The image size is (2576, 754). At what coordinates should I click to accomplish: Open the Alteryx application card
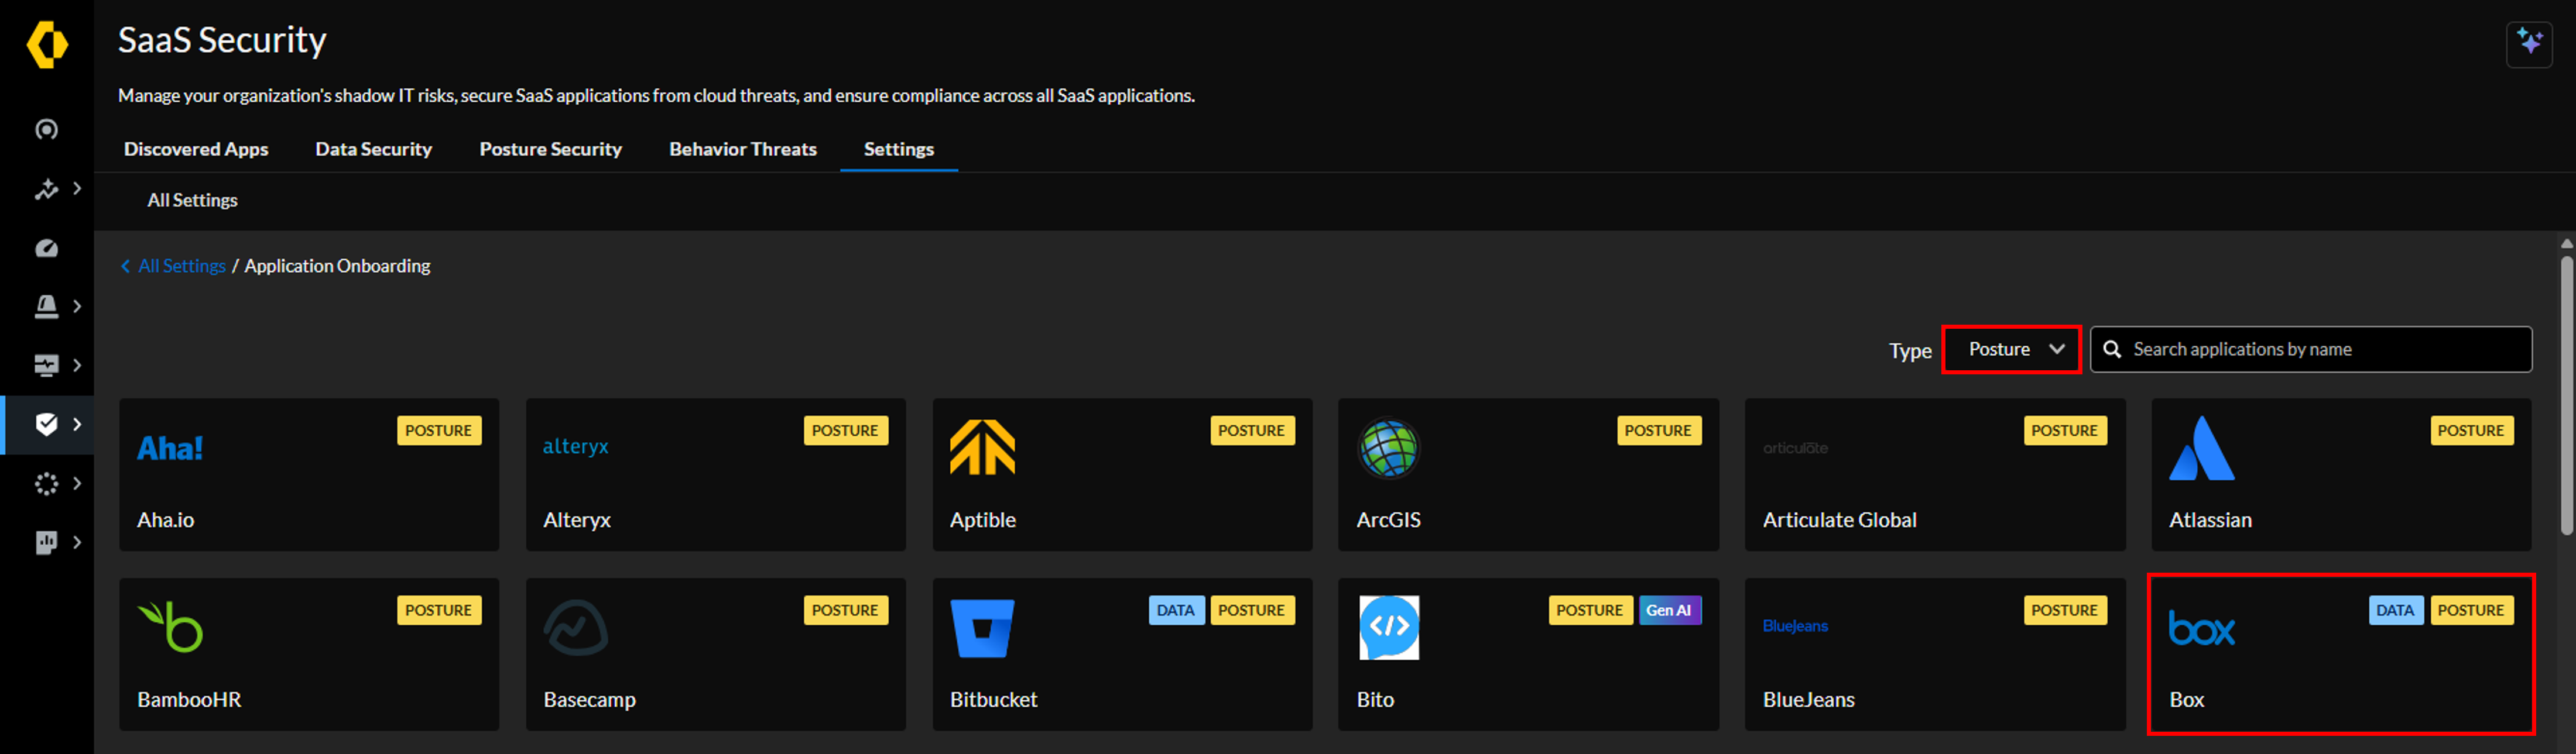[716, 474]
